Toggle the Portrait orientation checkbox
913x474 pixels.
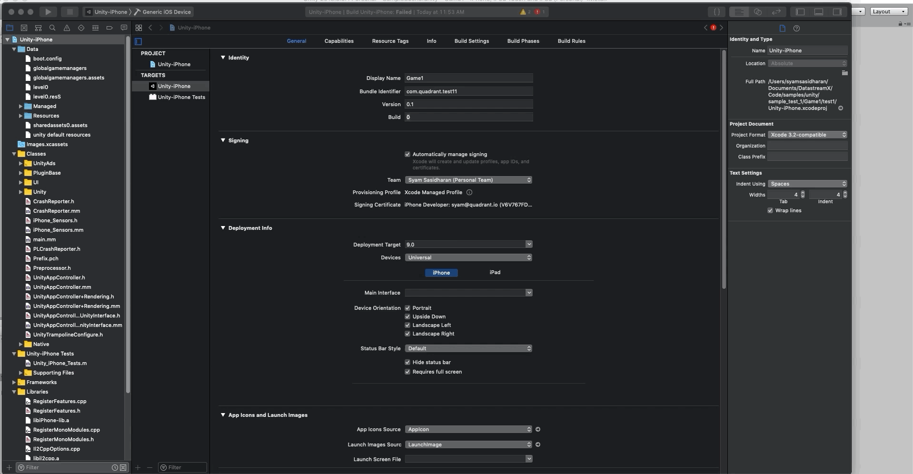pos(407,308)
